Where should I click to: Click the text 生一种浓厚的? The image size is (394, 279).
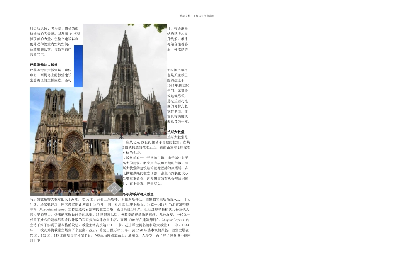pyautogui.click(x=178, y=49)
